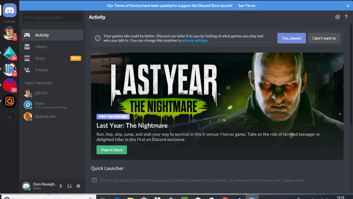
Task: Click the recent mentions @ icon
Action: click(x=337, y=17)
